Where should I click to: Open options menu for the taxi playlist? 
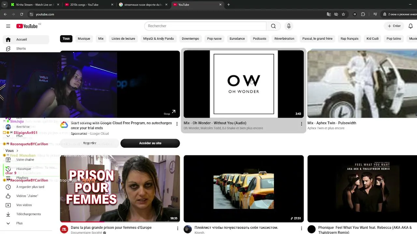pos(301,228)
